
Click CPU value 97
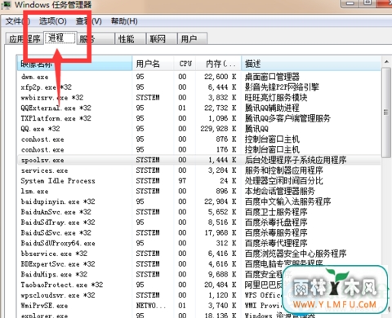[182, 181]
